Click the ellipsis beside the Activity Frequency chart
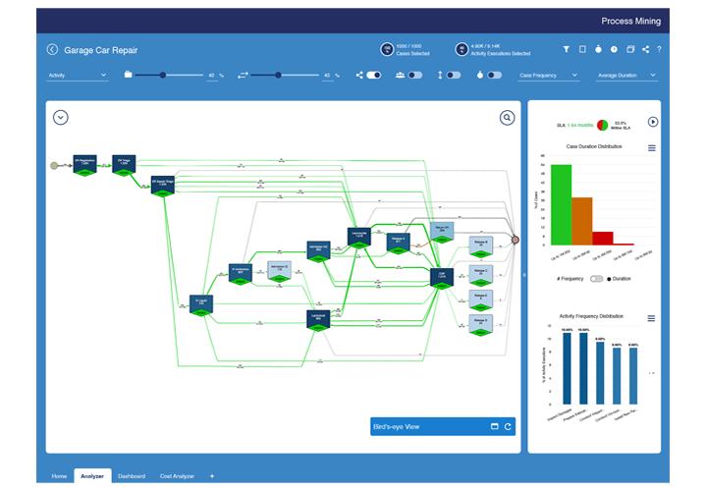 pos(652,373)
